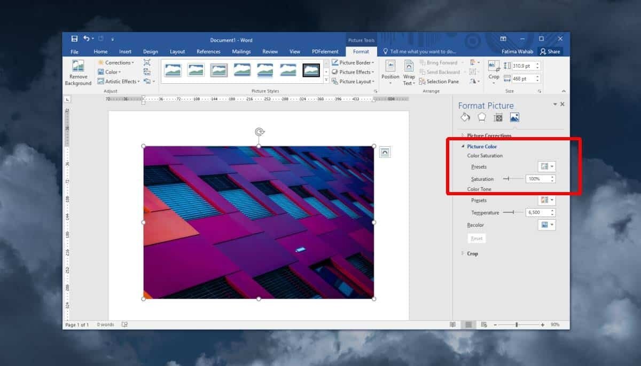
Task: Switch to Print Layout view in status bar
Action: point(468,324)
